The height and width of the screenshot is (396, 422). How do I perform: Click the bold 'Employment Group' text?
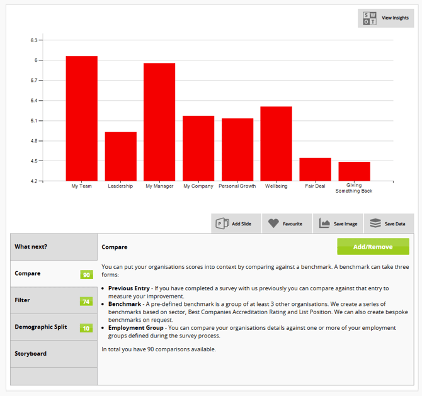[135, 327]
